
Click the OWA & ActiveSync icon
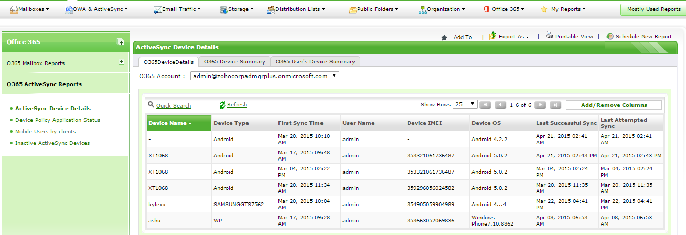click(69, 9)
